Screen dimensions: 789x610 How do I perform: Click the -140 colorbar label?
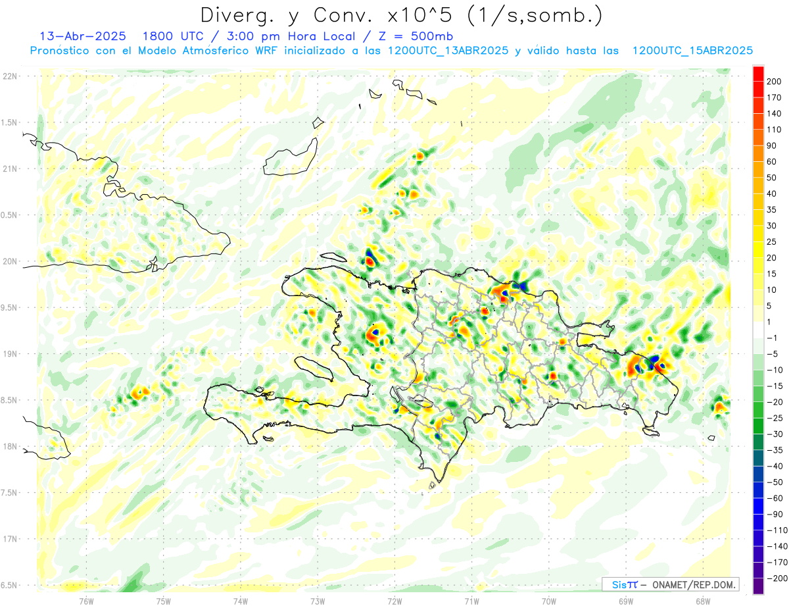(x=777, y=547)
